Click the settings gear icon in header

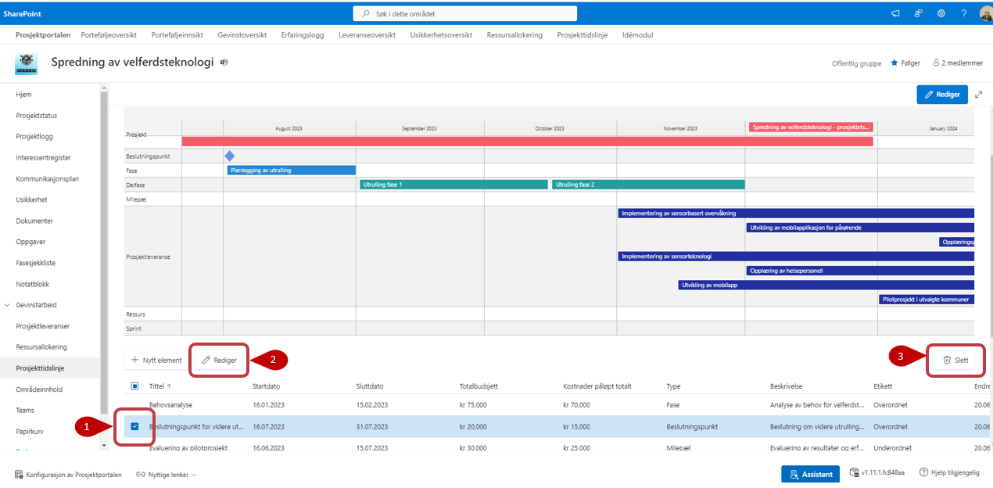(x=941, y=13)
